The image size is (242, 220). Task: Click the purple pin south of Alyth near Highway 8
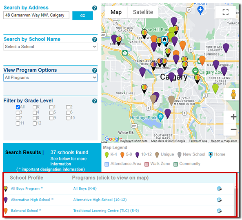tap(168, 113)
